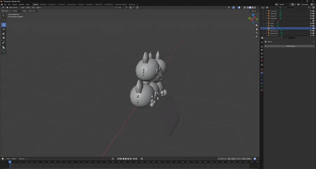Select the Annotate tool
Screen dimensions: 316x169
coord(4,43)
